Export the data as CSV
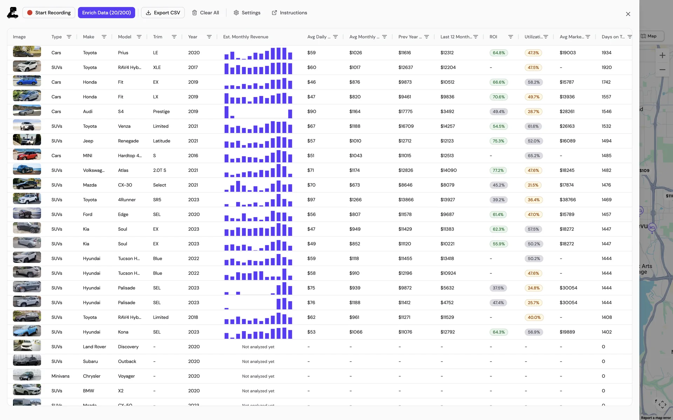 [163, 13]
